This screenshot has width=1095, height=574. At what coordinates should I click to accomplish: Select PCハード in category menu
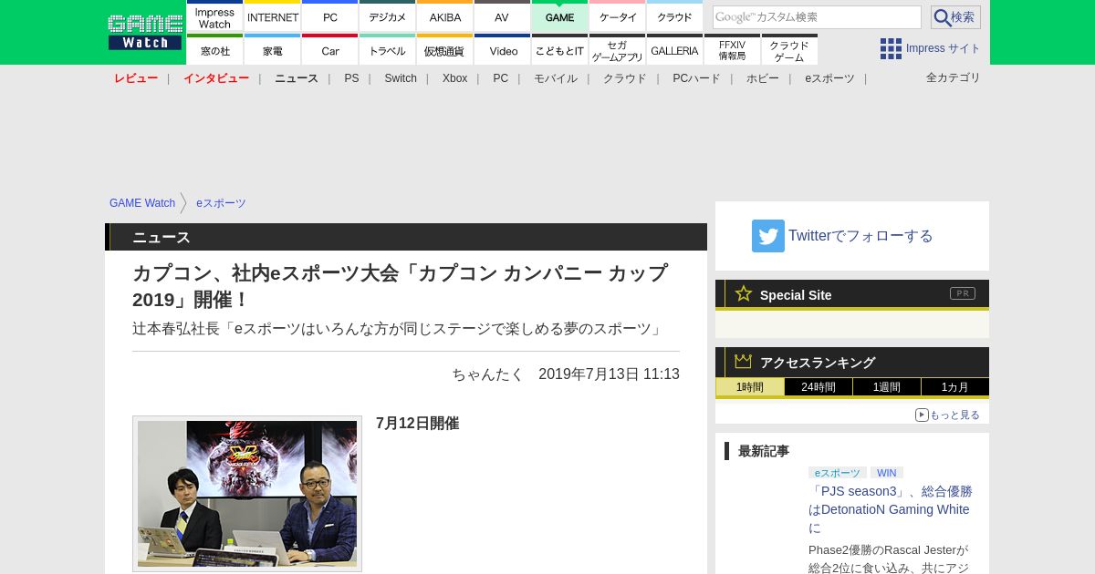[696, 78]
